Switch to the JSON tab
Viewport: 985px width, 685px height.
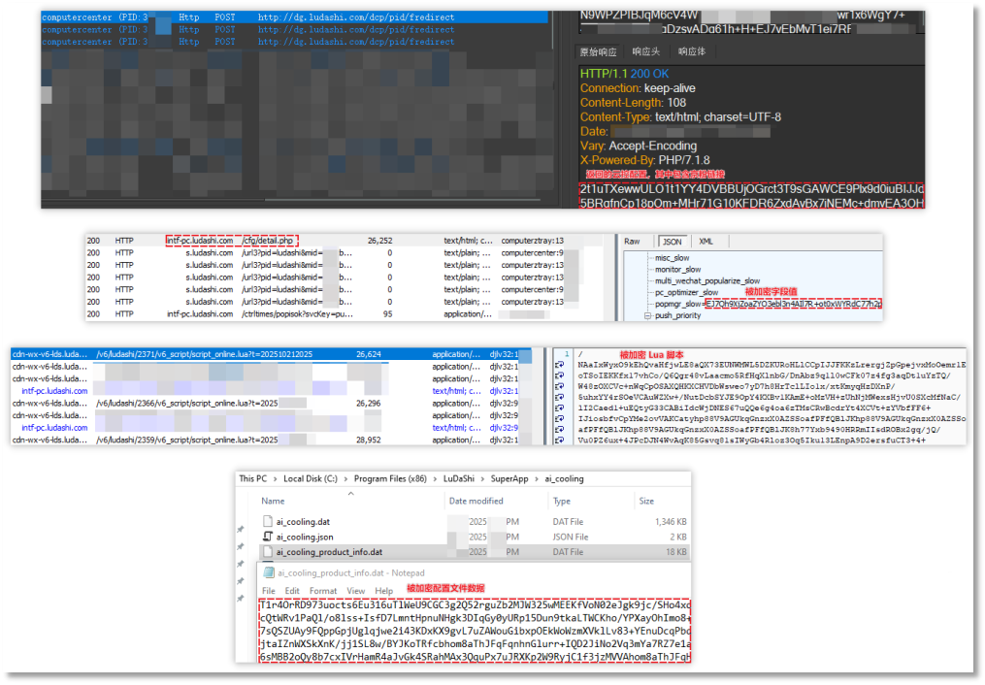(671, 241)
